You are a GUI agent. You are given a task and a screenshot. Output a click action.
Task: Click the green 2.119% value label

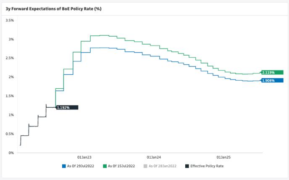272,72
